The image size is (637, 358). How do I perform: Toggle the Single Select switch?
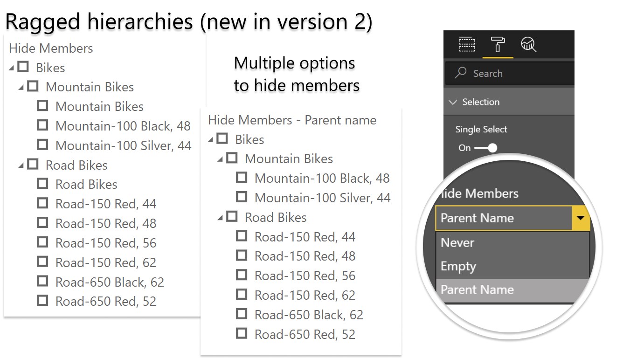click(x=485, y=148)
